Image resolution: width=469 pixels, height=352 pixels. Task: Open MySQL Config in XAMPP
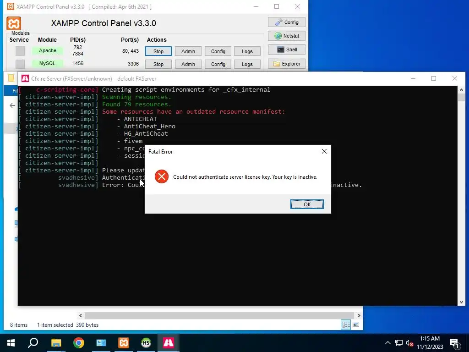click(x=218, y=64)
